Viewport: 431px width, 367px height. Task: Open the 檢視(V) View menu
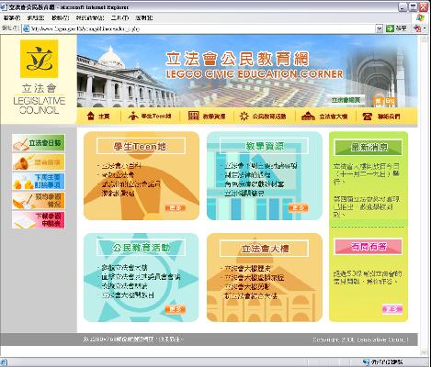(x=61, y=18)
